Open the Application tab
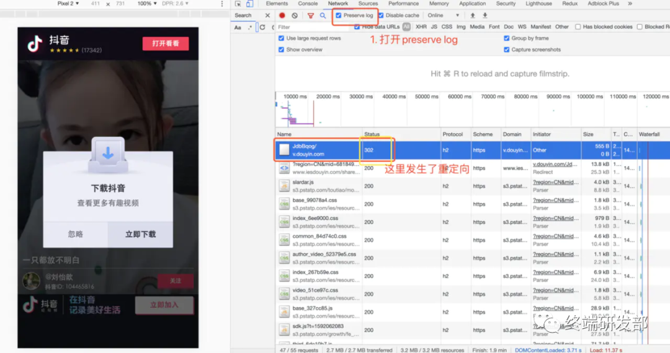This screenshot has width=670, height=353. click(x=472, y=4)
